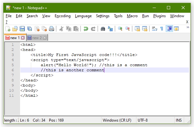Close document with menu bar X
The image size is (194, 127).
click(x=187, y=22)
